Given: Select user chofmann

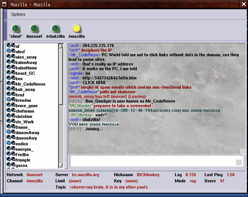Looking at the screenshot, I should (25, 111).
